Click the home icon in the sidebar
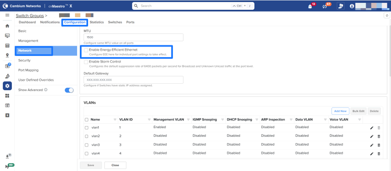 pos(7,26)
